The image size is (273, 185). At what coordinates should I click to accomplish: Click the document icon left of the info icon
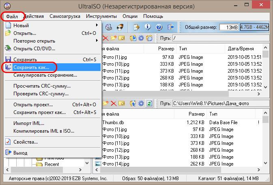[x=136, y=27]
